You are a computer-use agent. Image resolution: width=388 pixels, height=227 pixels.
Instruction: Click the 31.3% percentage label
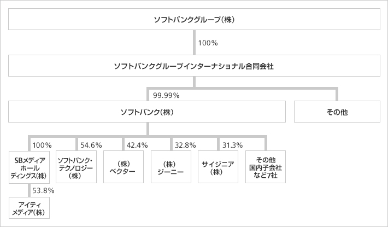point(232,145)
